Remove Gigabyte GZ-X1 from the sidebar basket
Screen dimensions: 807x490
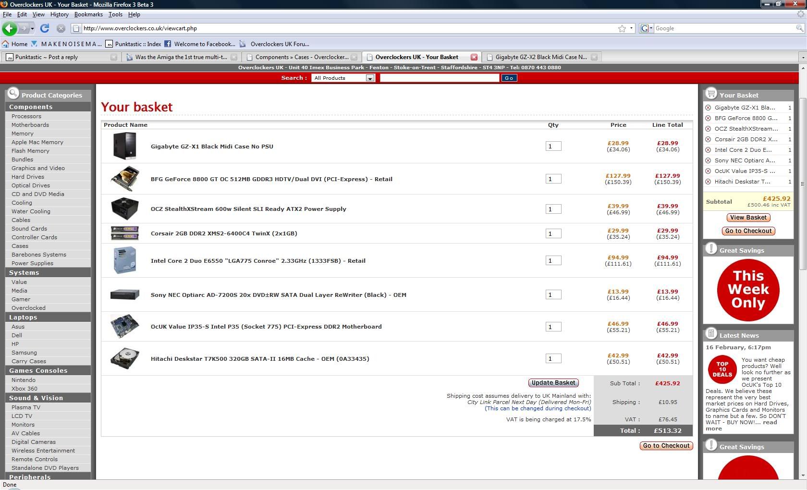[x=708, y=108]
